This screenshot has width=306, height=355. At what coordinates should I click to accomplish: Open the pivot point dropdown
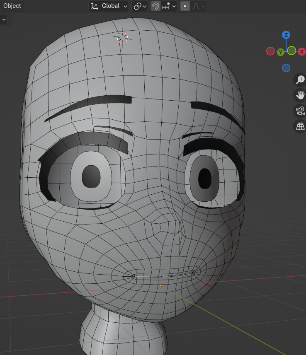[x=140, y=6]
